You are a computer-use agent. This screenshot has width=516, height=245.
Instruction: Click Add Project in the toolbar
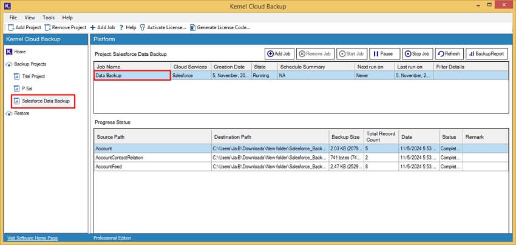pyautogui.click(x=25, y=28)
